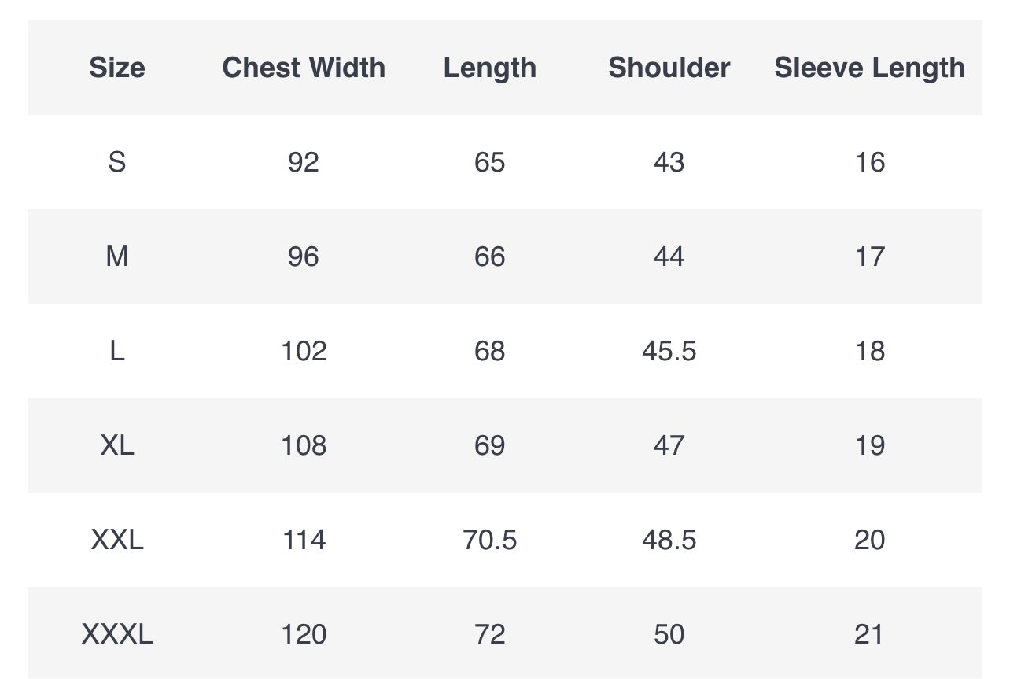This screenshot has height=679, width=1010.
Task: Select the S size row label
Action: coord(117,162)
